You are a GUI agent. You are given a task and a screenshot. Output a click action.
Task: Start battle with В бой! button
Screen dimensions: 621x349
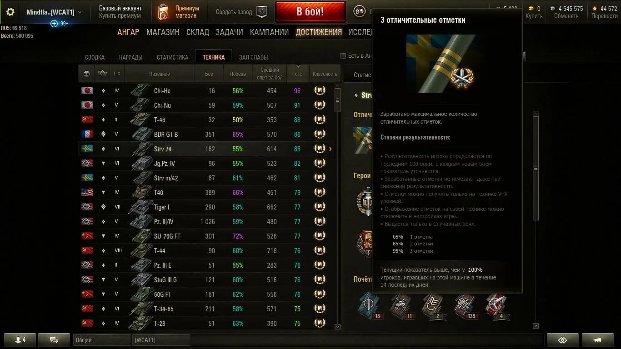[310, 12]
